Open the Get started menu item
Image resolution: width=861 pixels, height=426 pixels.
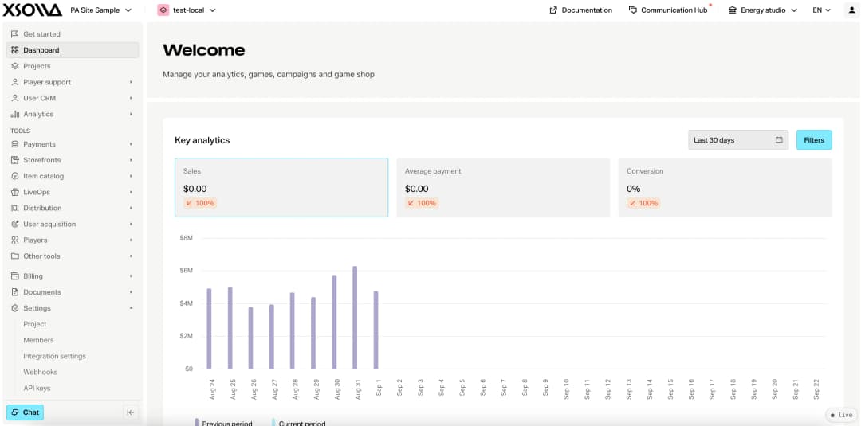73,34
